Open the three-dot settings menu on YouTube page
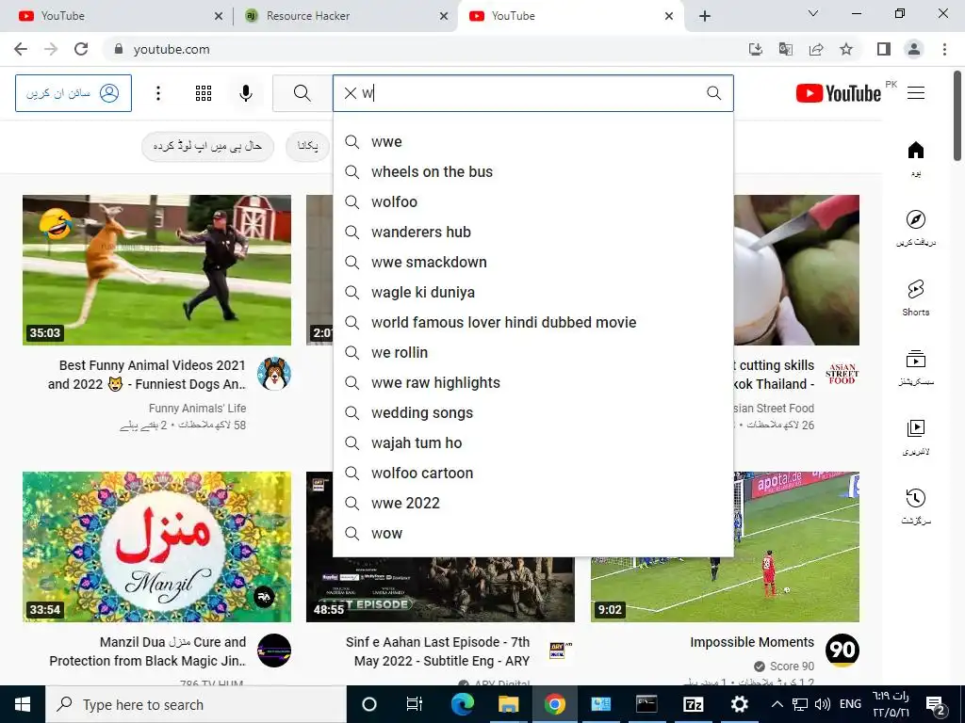Viewport: 965px width, 723px height. tap(158, 93)
